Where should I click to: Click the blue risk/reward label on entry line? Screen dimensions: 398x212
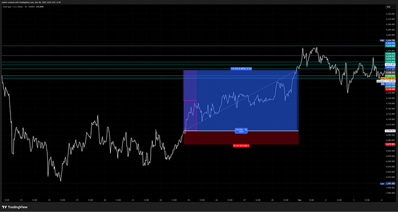click(x=241, y=130)
